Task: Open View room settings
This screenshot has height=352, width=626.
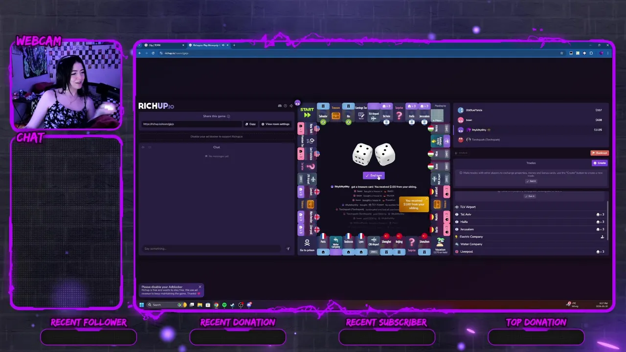Action: pos(276,124)
